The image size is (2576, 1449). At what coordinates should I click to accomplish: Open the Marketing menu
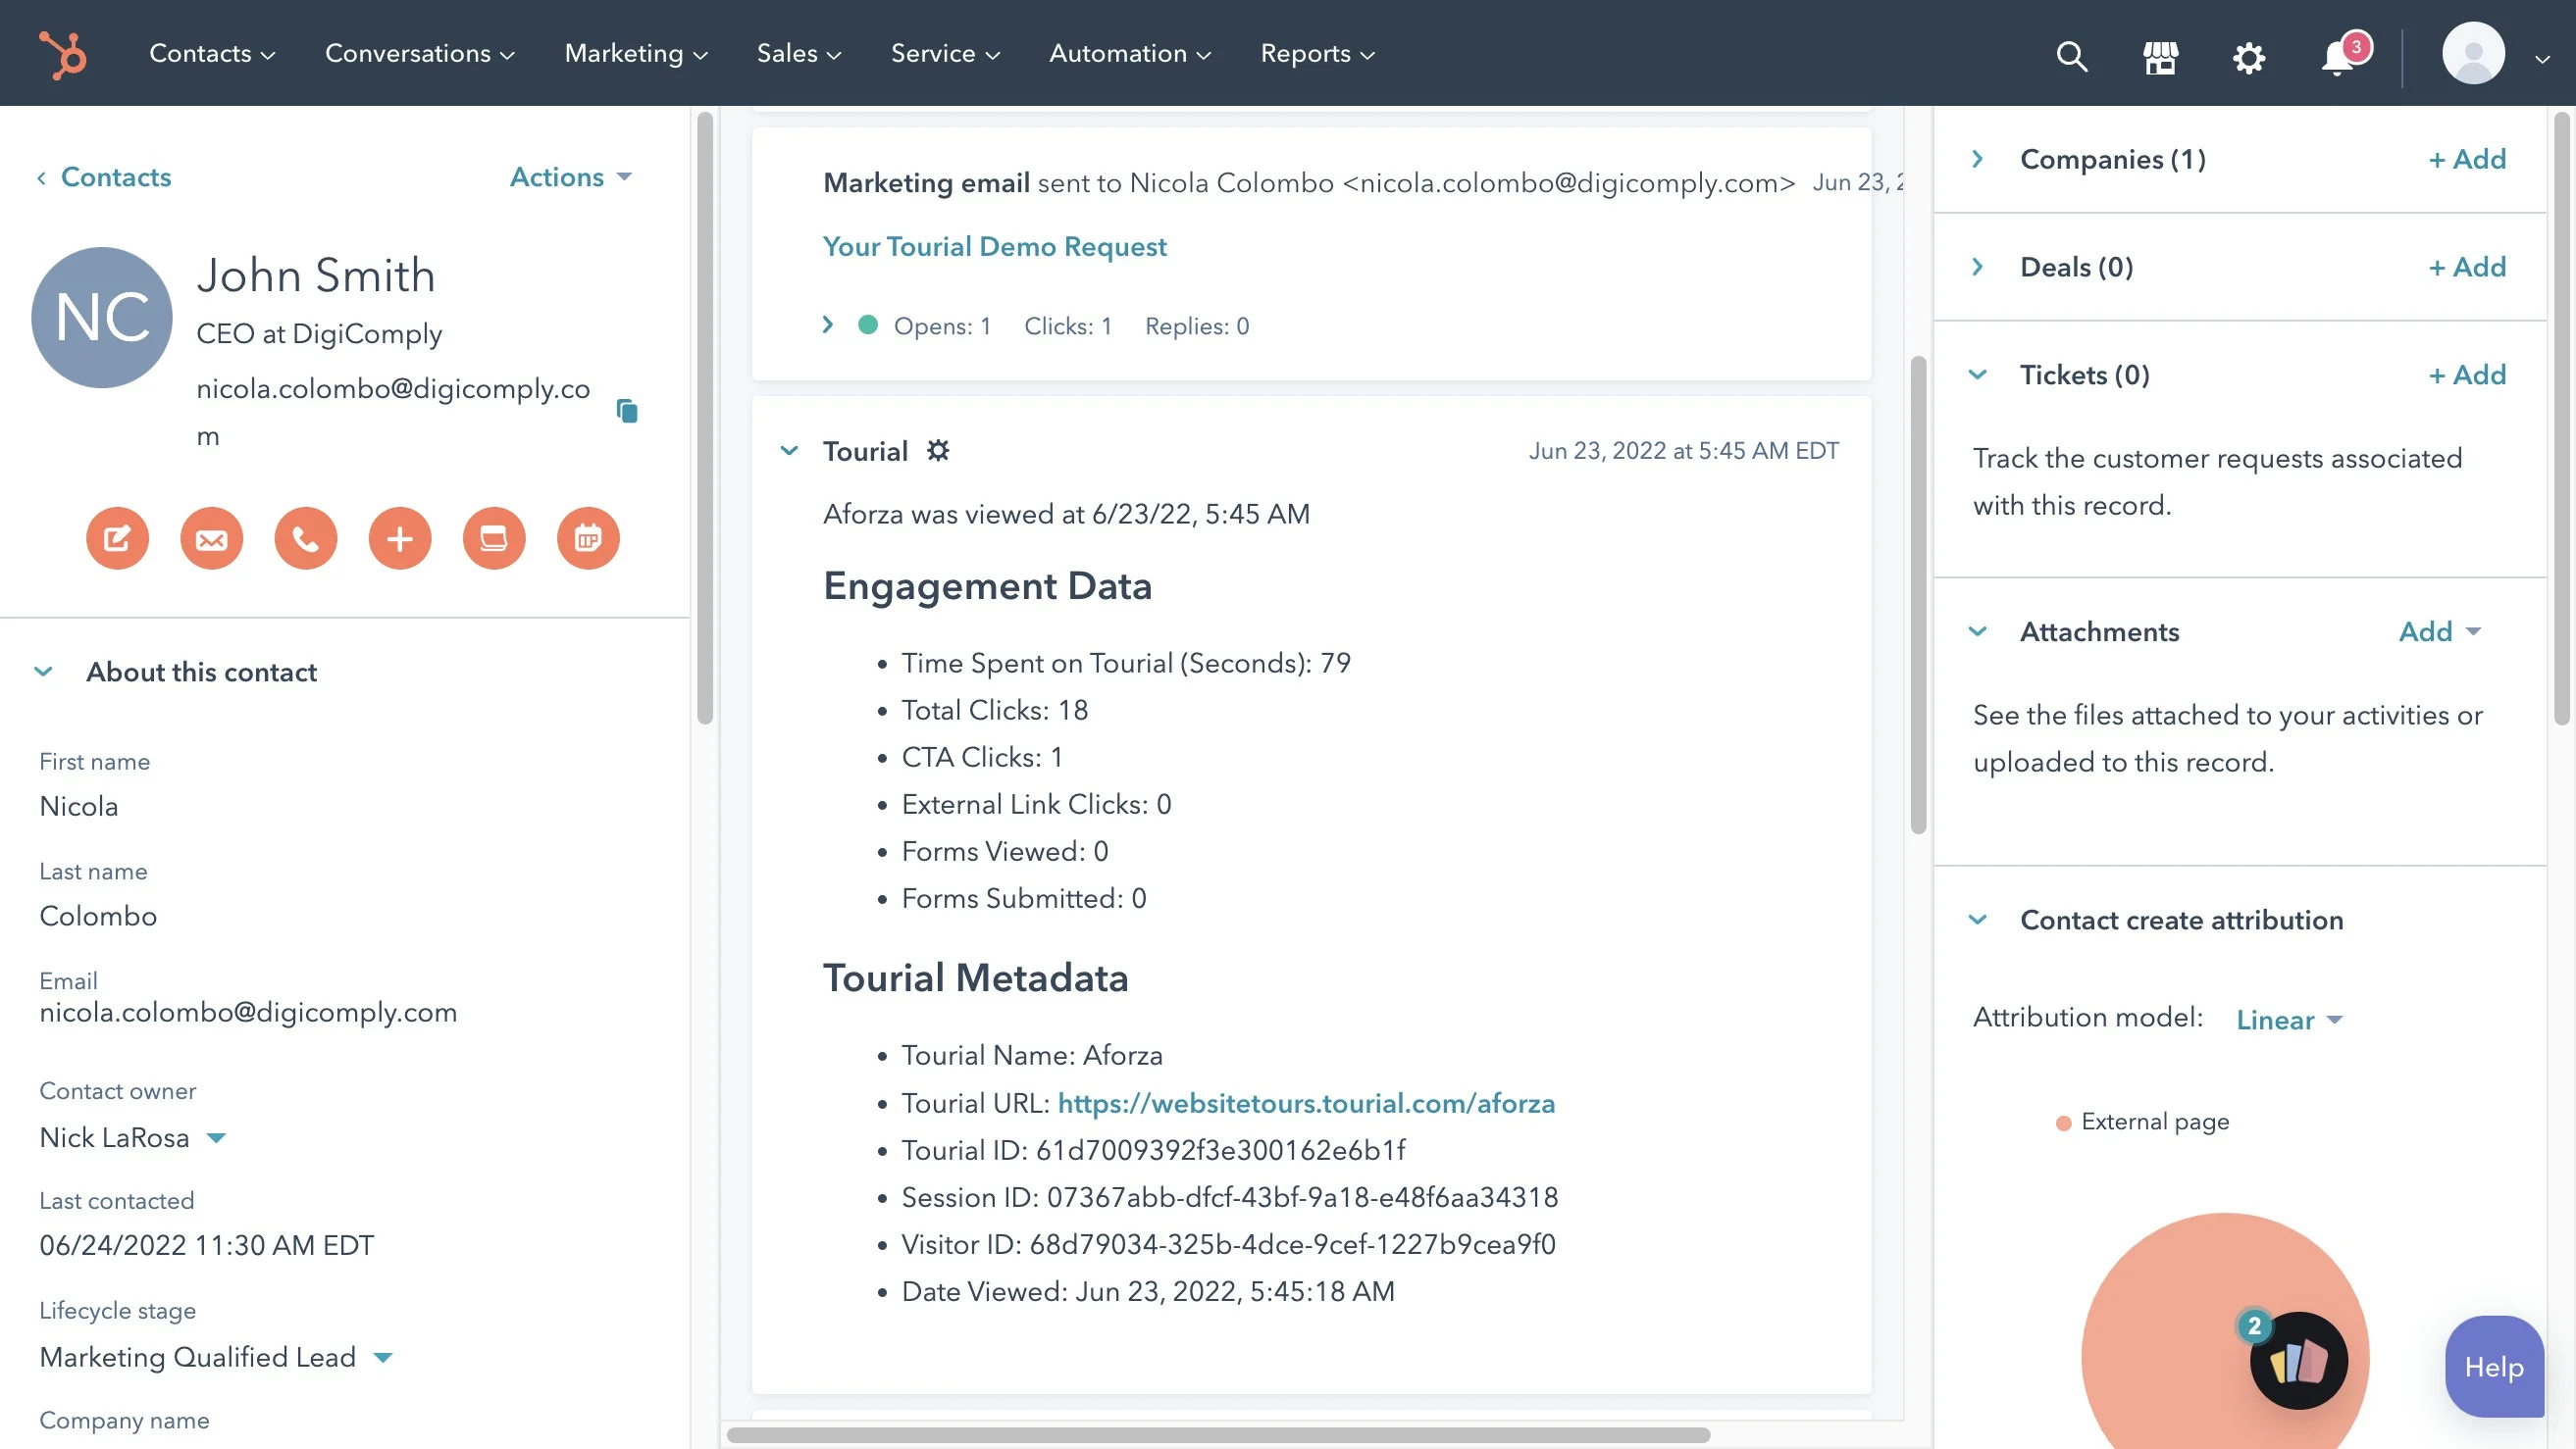[636, 53]
